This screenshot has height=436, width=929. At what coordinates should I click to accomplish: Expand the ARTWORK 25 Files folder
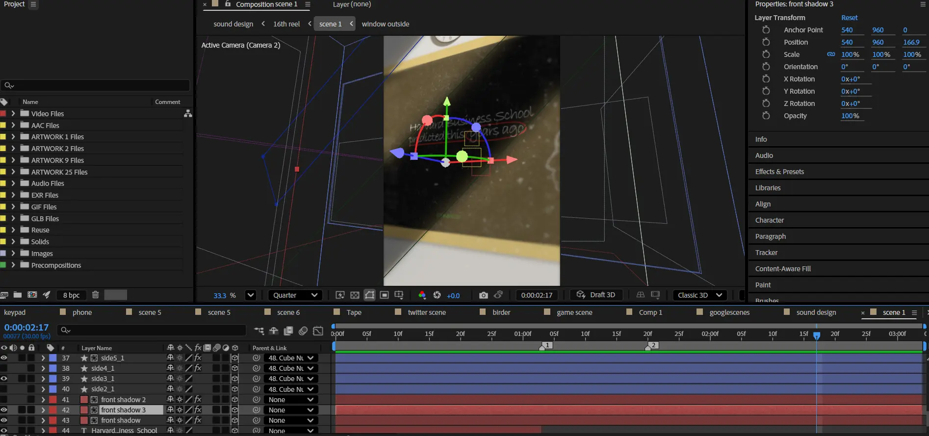click(13, 172)
